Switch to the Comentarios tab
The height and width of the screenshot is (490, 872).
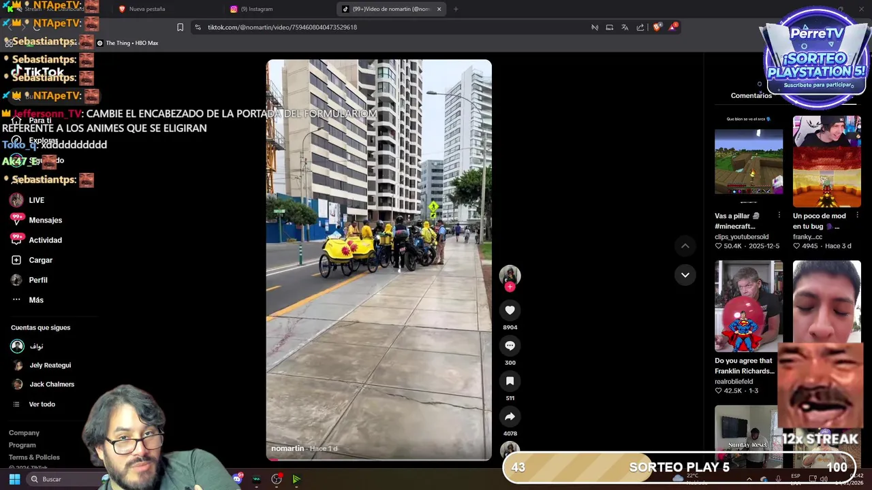coord(751,96)
